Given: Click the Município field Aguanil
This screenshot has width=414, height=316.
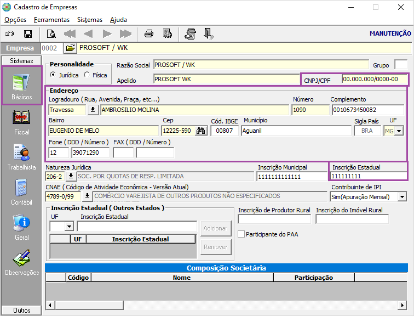Looking at the screenshot, I should (296, 131).
